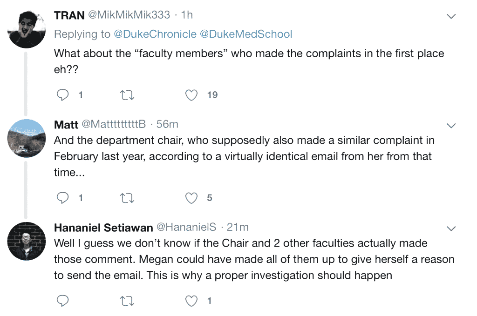Reply to TRAN's tweet
Viewport: 477px width, 316px height.
coord(63,95)
